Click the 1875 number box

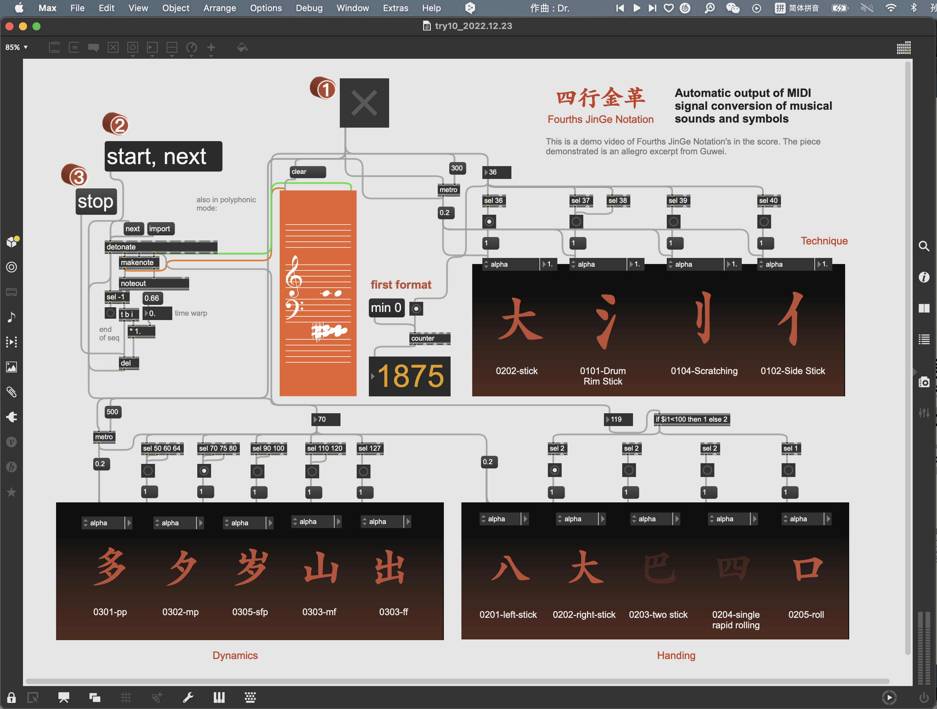(x=410, y=376)
